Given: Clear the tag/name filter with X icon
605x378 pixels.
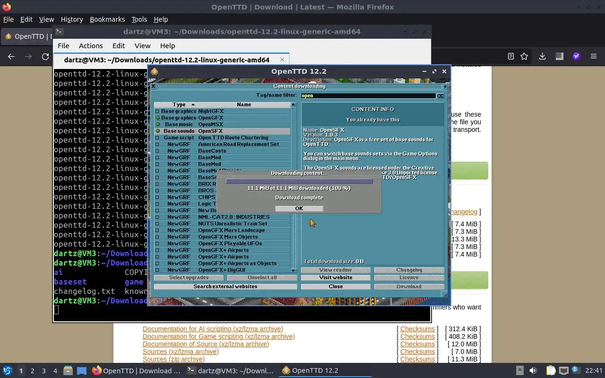Looking at the screenshot, I should pyautogui.click(x=440, y=95).
